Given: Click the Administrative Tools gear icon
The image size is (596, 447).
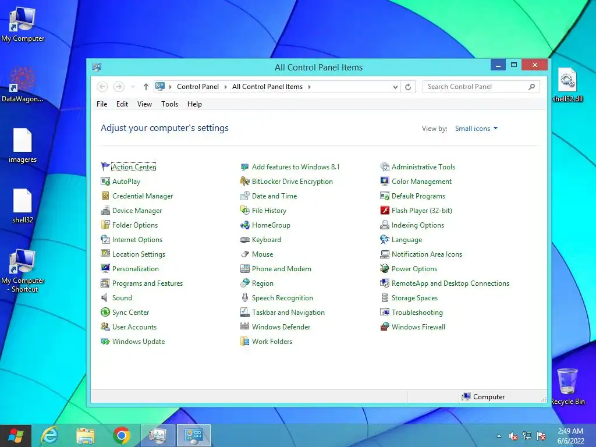Looking at the screenshot, I should (385, 166).
